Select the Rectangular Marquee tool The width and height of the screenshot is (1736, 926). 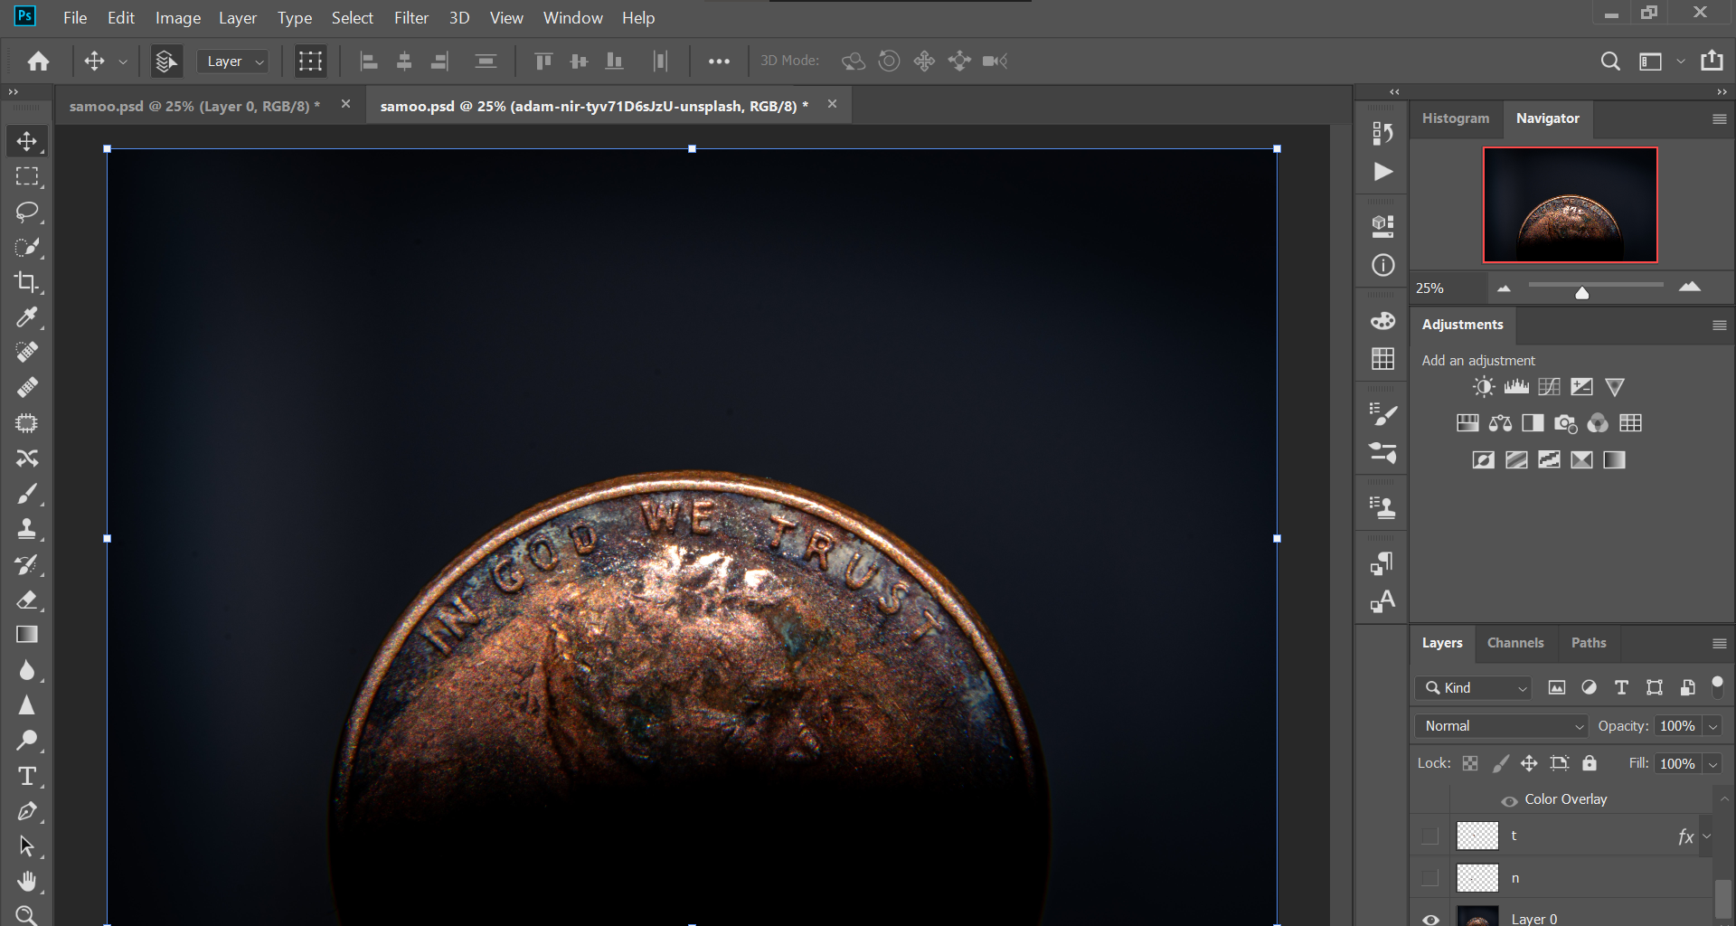(26, 176)
